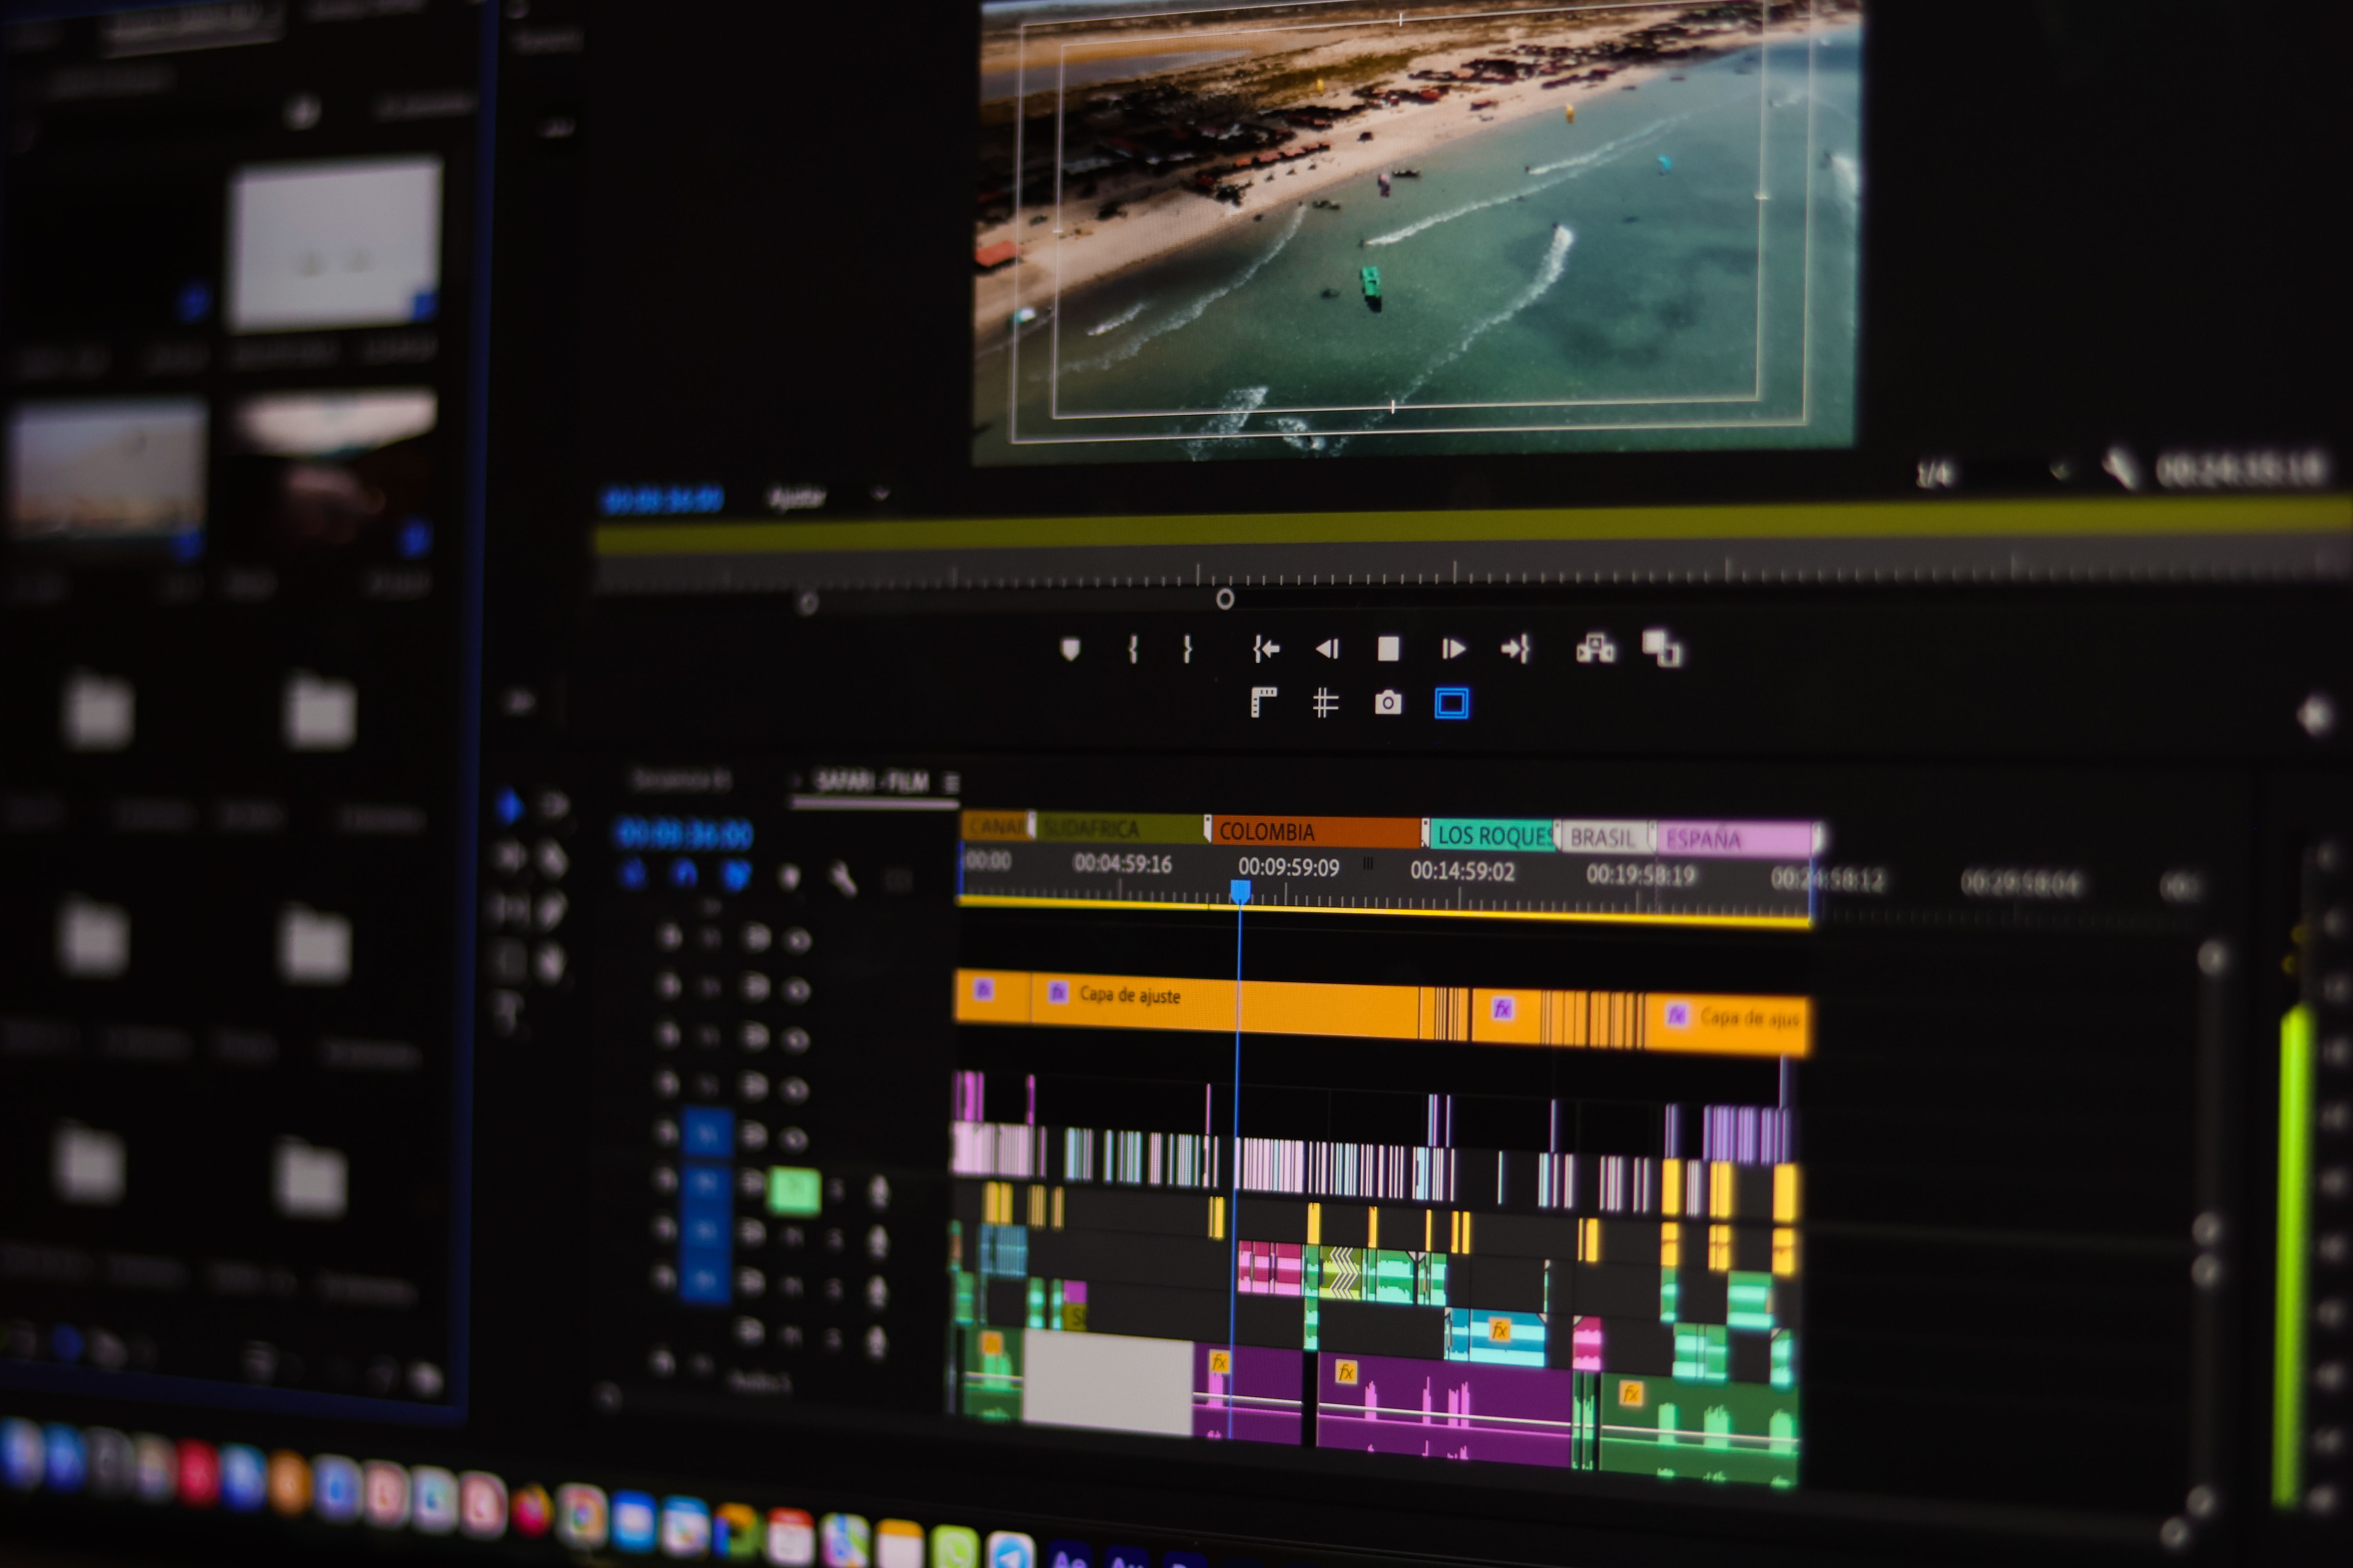The height and width of the screenshot is (1568, 2353).
Task: Stop playback in the Program monitor
Action: pos(1389,649)
